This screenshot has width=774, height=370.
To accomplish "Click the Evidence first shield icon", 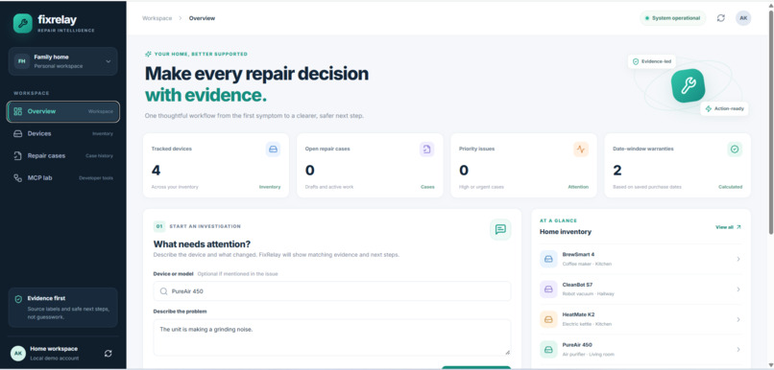I will coord(18,299).
